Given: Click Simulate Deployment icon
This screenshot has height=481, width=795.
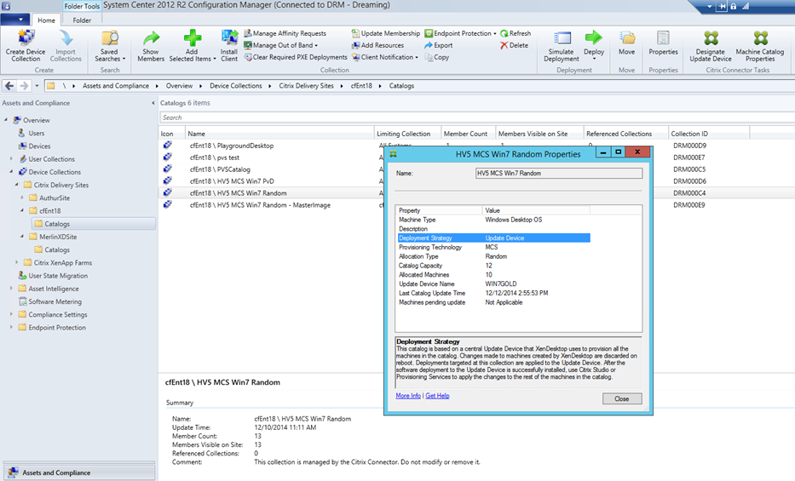Looking at the screenshot, I should pyautogui.click(x=562, y=38).
